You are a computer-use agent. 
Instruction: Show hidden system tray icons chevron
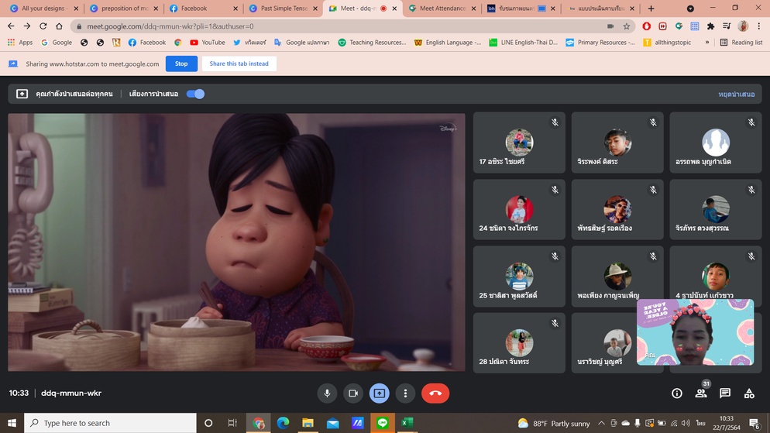tap(601, 423)
